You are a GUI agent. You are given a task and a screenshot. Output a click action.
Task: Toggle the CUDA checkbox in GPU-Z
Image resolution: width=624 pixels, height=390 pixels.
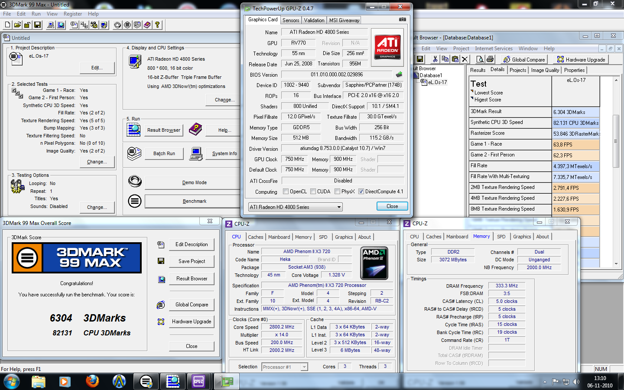coord(313,191)
